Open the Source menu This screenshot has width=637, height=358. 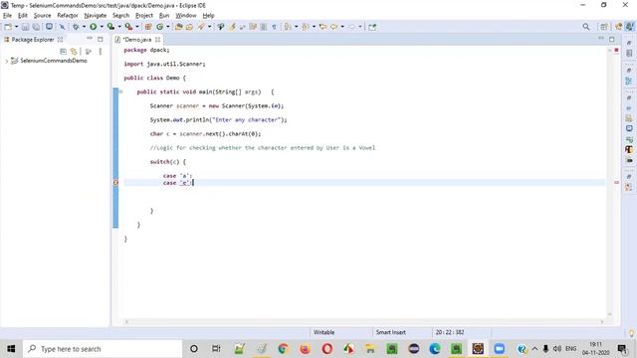coord(42,16)
